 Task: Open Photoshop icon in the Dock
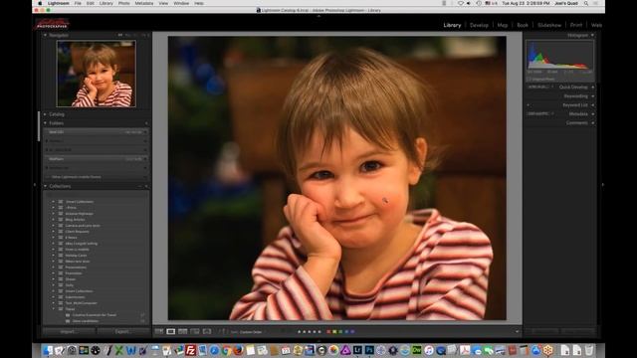(369, 350)
